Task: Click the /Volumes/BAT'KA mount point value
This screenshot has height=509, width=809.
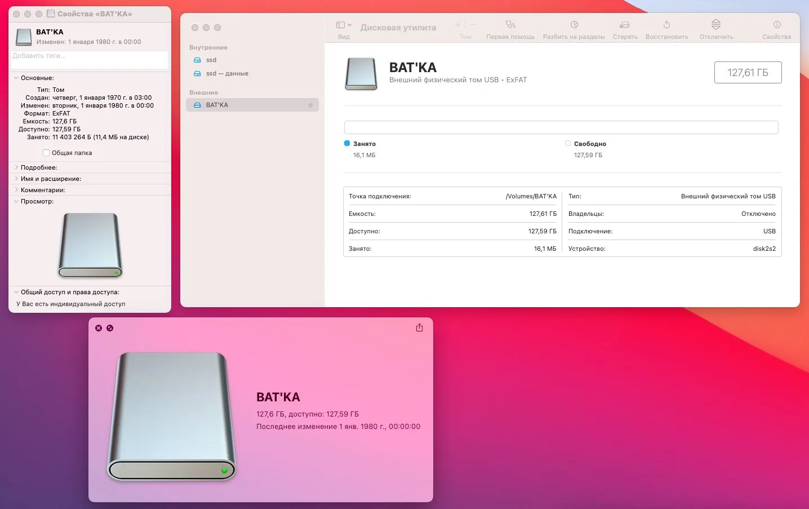Action: 531,196
